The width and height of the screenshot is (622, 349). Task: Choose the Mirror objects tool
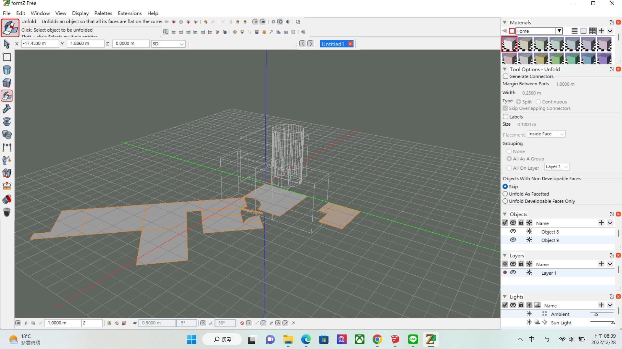tap(7, 174)
